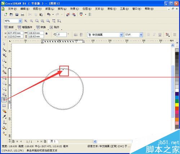Click the Zoom Out magnifier icon
The width and height of the screenshot is (180, 154).
click(31, 21)
